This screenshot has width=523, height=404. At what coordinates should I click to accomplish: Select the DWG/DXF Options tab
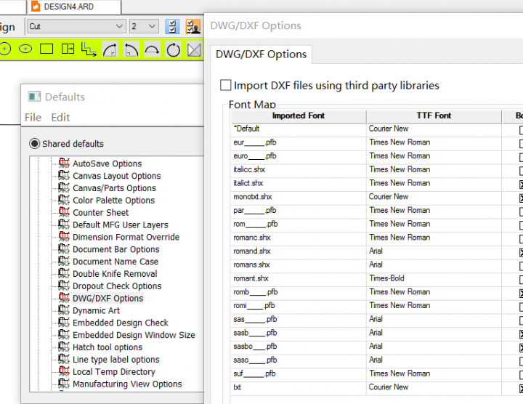(260, 54)
